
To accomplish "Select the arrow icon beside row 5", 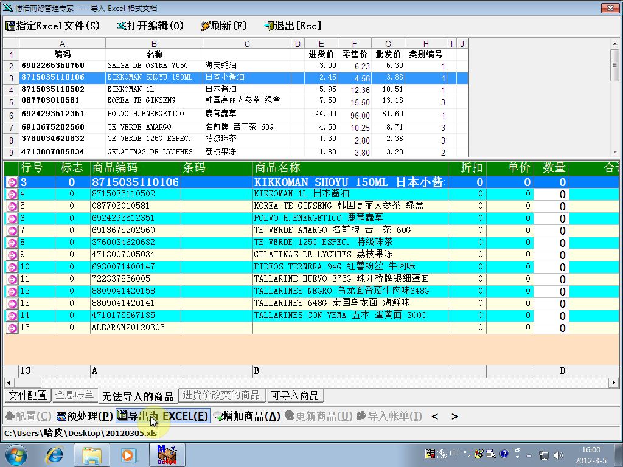I will [x=12, y=207].
